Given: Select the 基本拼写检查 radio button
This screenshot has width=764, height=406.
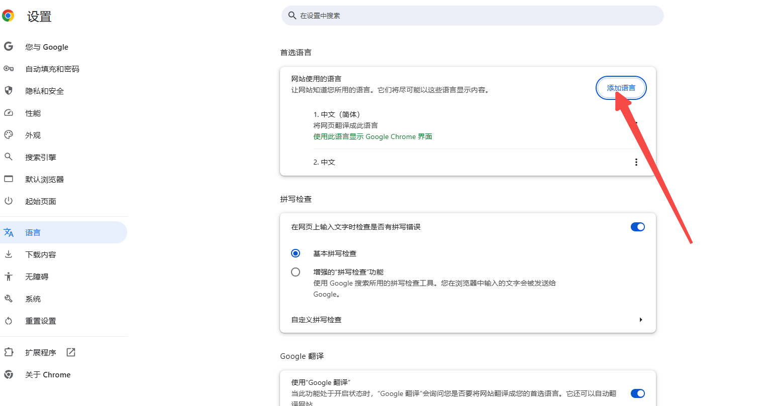Looking at the screenshot, I should (296, 253).
